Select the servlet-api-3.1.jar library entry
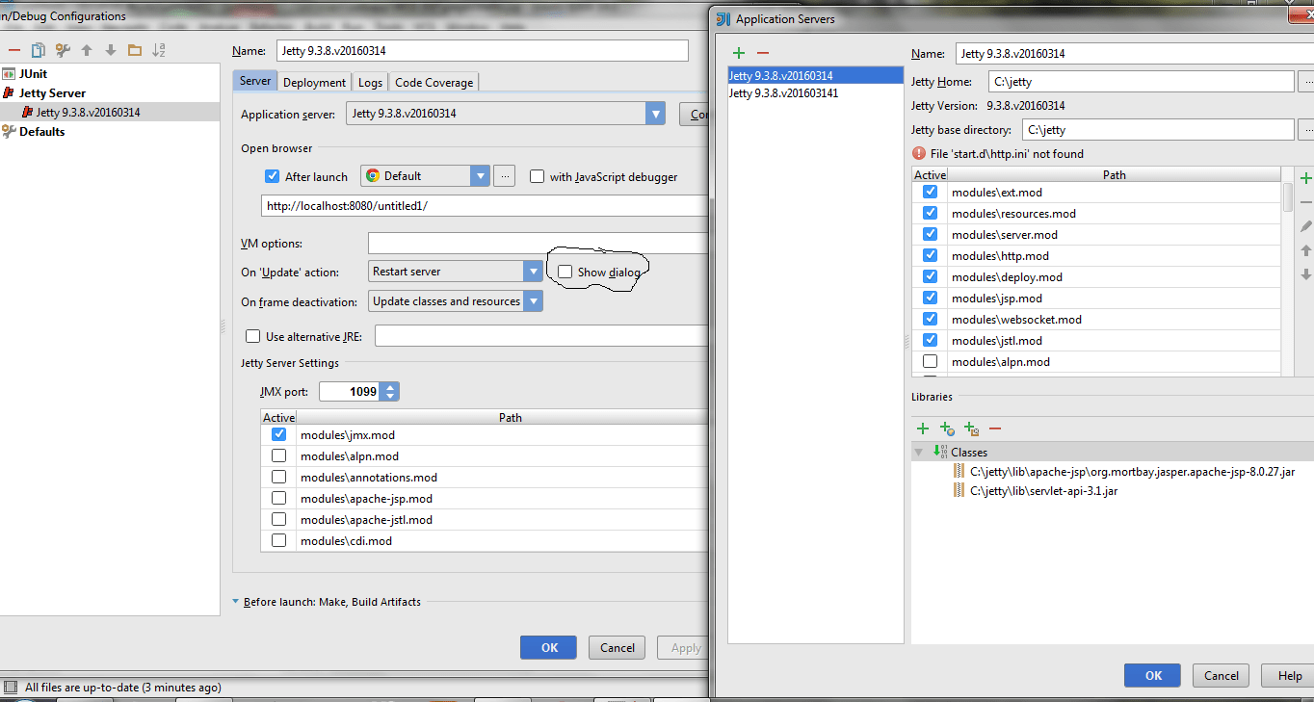The width and height of the screenshot is (1314, 702). pos(1044,490)
